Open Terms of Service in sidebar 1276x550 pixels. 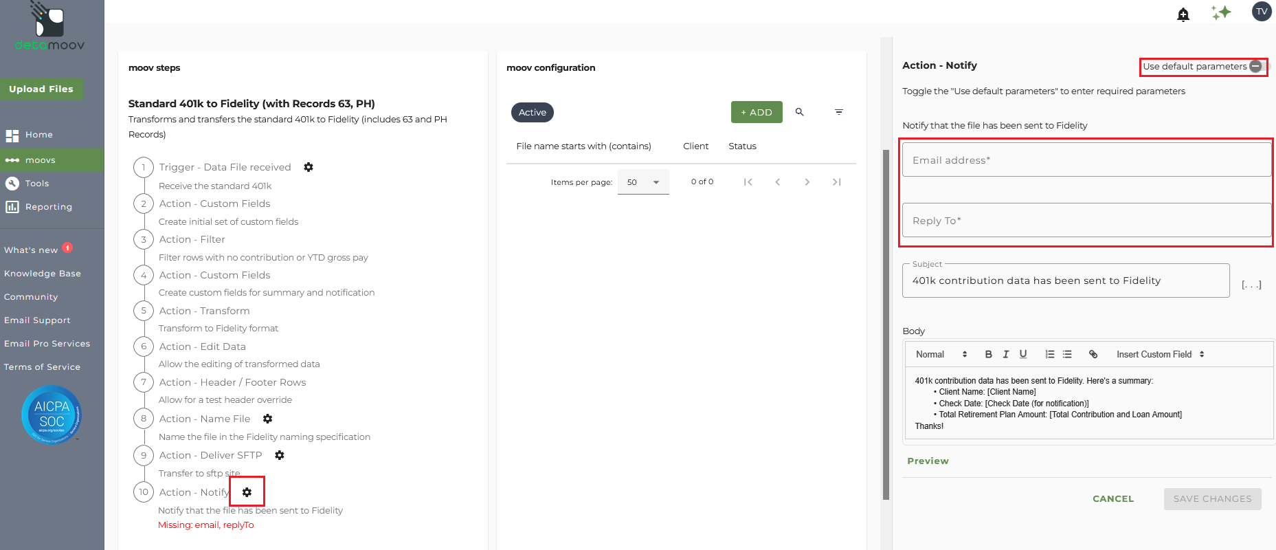[x=42, y=367]
